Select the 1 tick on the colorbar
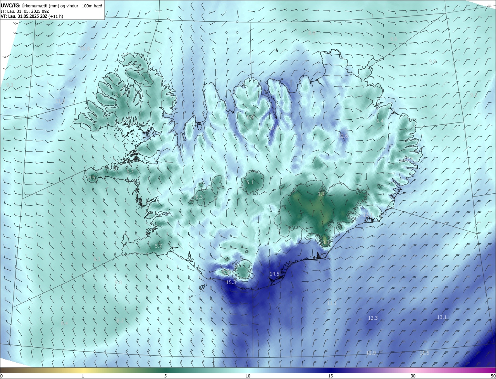This screenshot has height=379, width=496. pyautogui.click(x=83, y=376)
